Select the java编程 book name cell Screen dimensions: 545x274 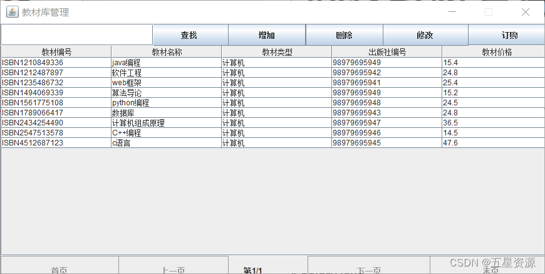[x=167, y=63]
